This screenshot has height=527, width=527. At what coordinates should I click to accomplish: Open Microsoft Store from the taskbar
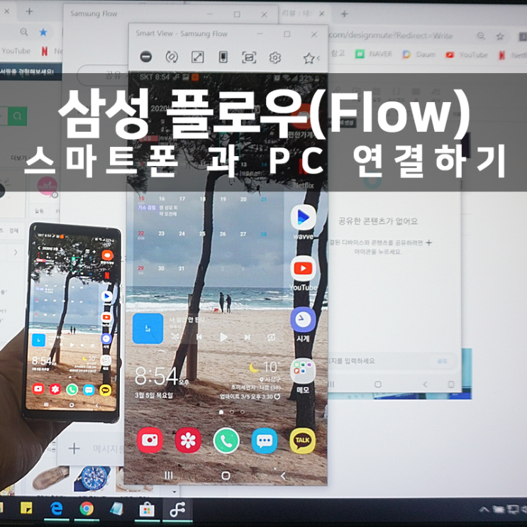pyautogui.click(x=147, y=510)
